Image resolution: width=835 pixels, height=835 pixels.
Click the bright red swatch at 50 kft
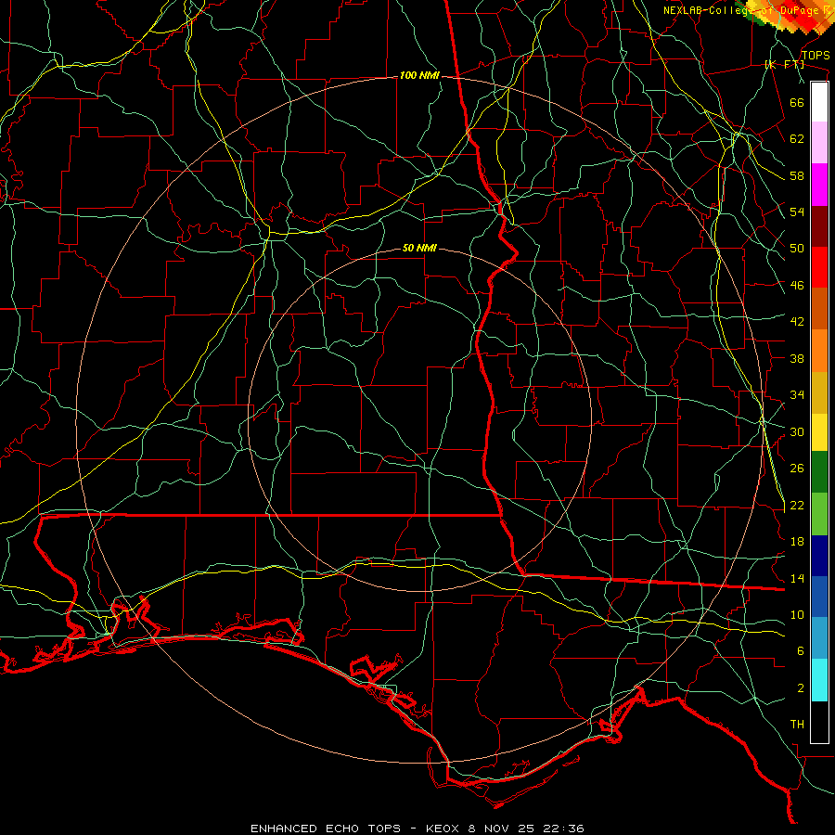coord(819,267)
